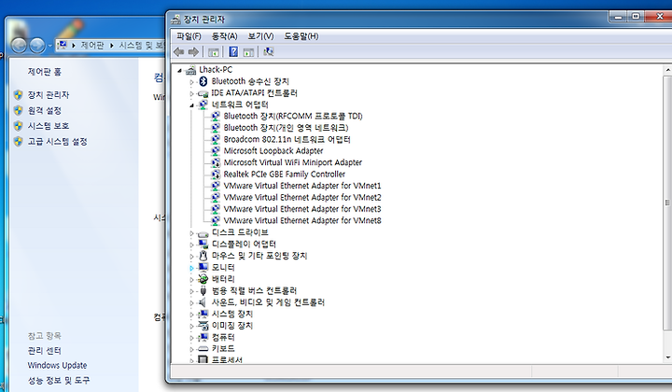Open Windows Update link

58,366
